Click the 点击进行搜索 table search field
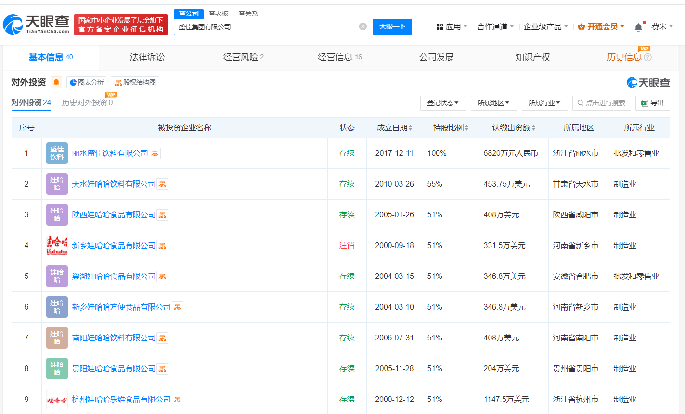685x414 pixels. pyautogui.click(x=602, y=103)
